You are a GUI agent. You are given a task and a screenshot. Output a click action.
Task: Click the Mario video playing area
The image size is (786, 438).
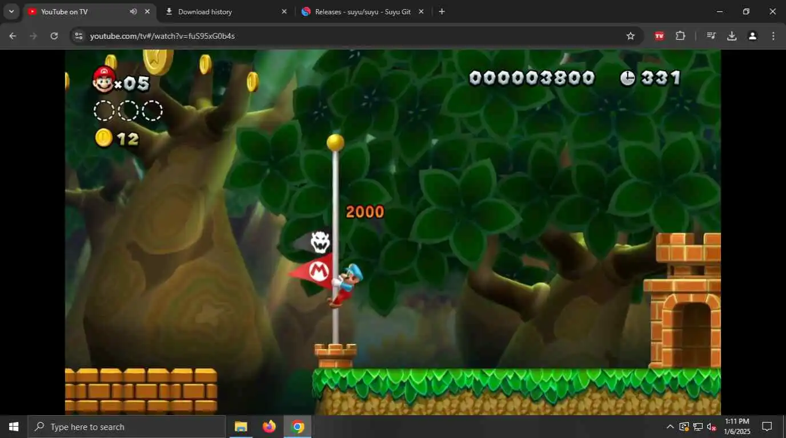pos(392,232)
